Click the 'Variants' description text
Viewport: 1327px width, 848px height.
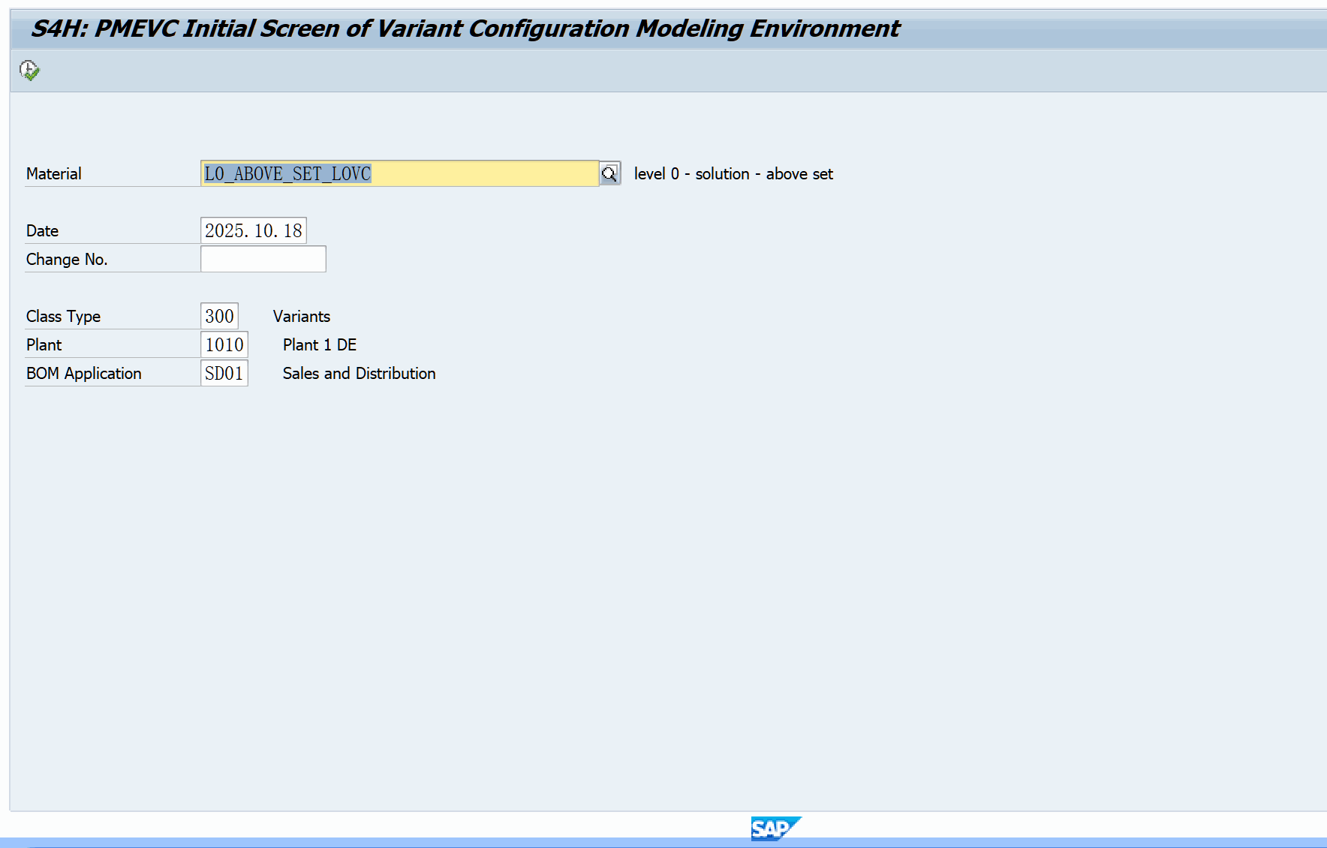point(302,317)
